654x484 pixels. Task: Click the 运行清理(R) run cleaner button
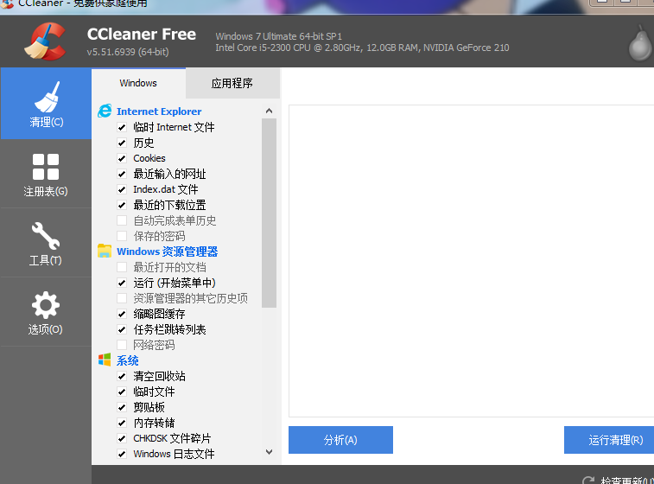tap(610, 440)
